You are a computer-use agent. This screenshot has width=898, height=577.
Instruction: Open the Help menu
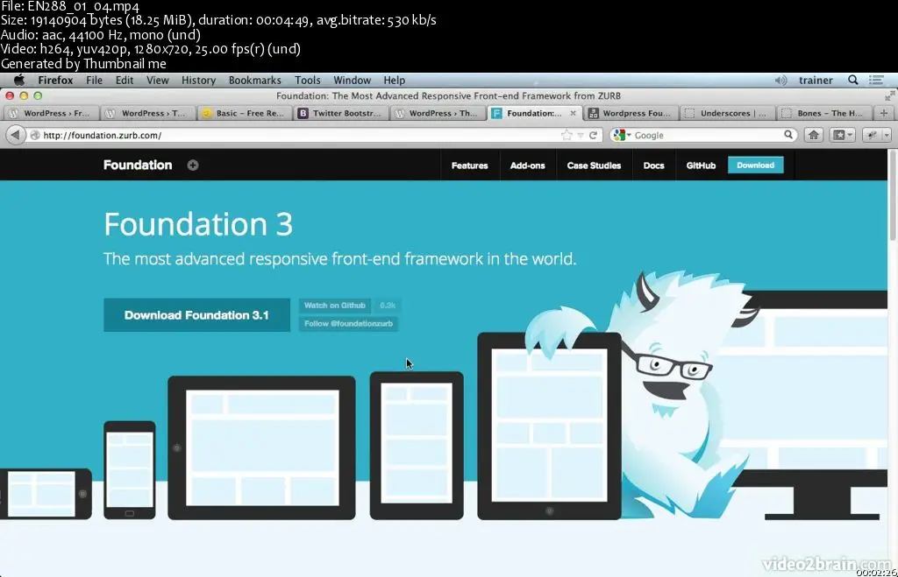394,80
